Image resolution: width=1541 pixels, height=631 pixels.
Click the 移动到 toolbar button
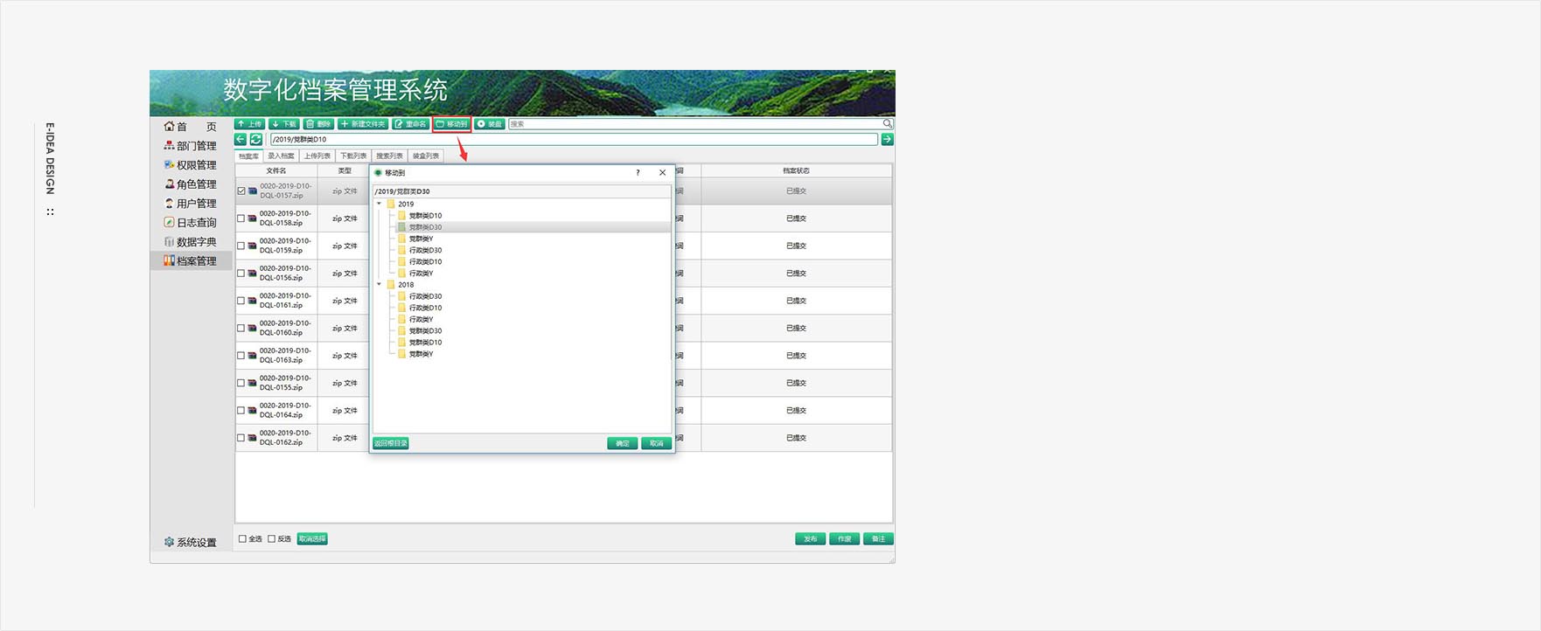452,124
